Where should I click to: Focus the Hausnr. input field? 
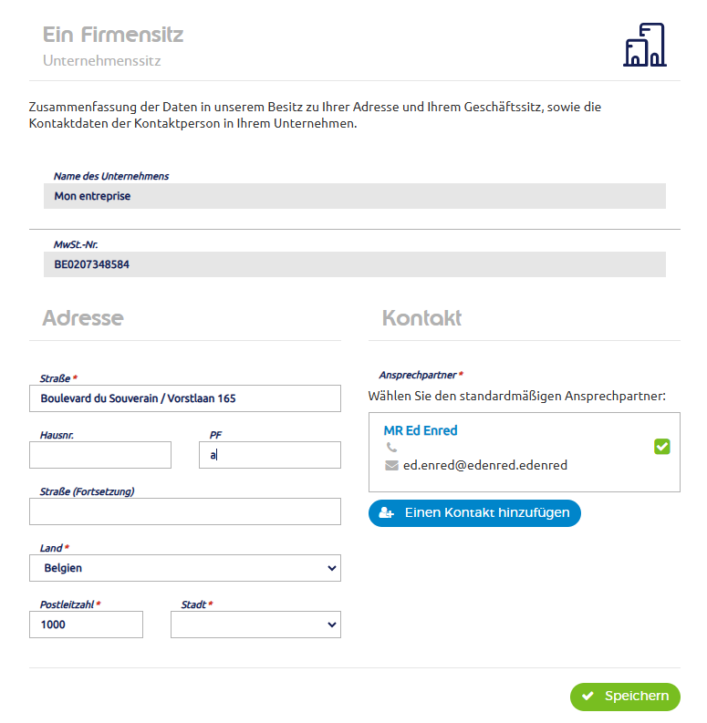[x=100, y=455]
